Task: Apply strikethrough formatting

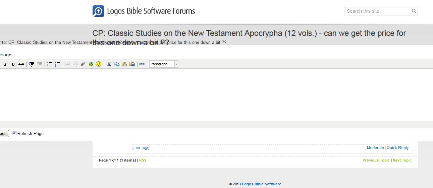Action: point(21,64)
